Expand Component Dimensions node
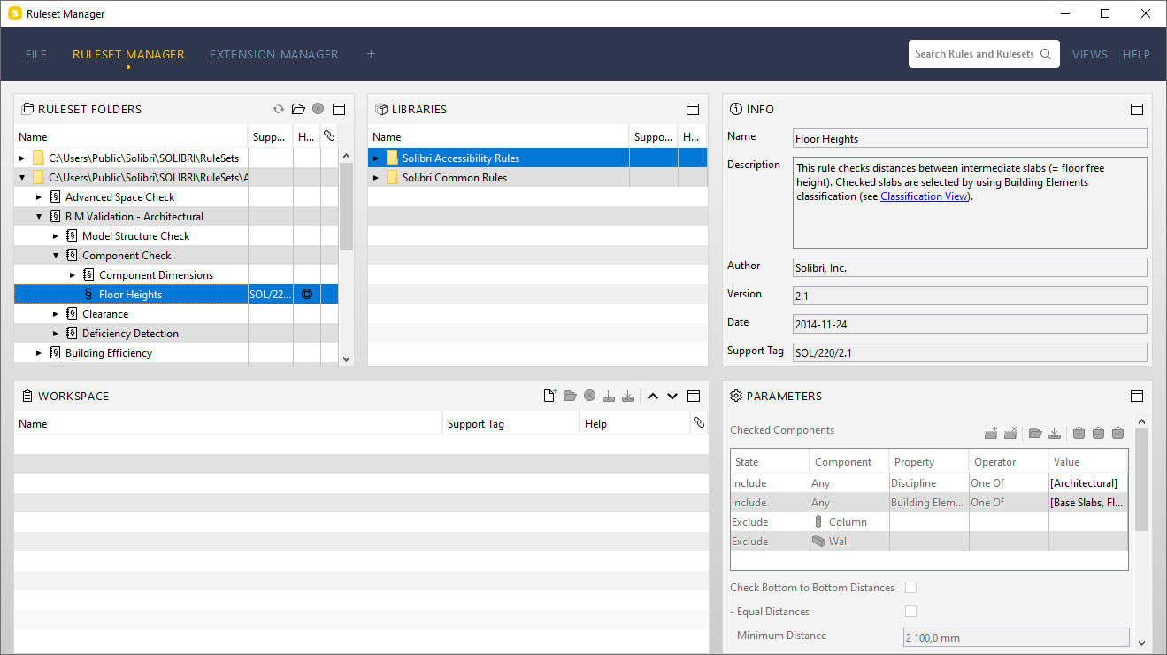 [73, 274]
